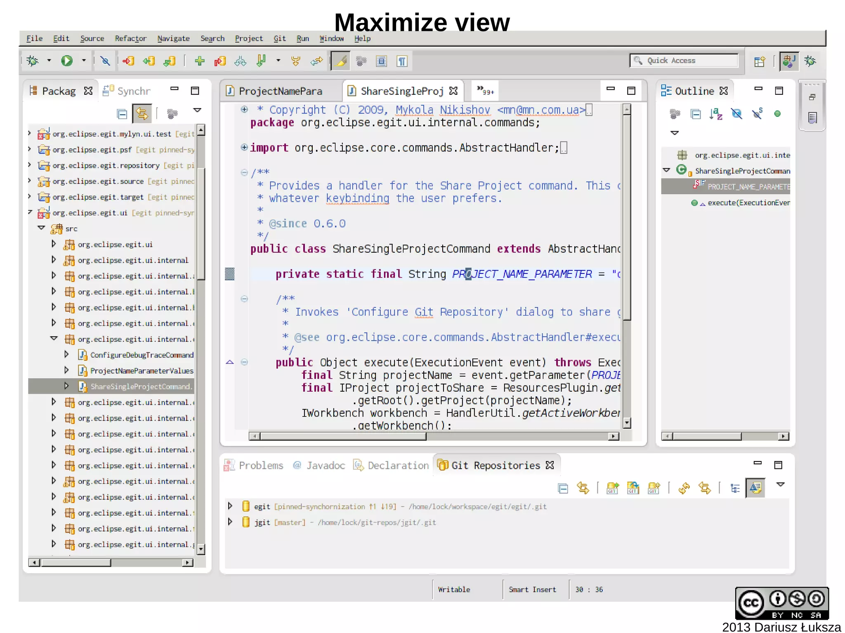Toggle alphabetical Sort in Outline view
The height and width of the screenshot is (633, 845).
pos(716,114)
